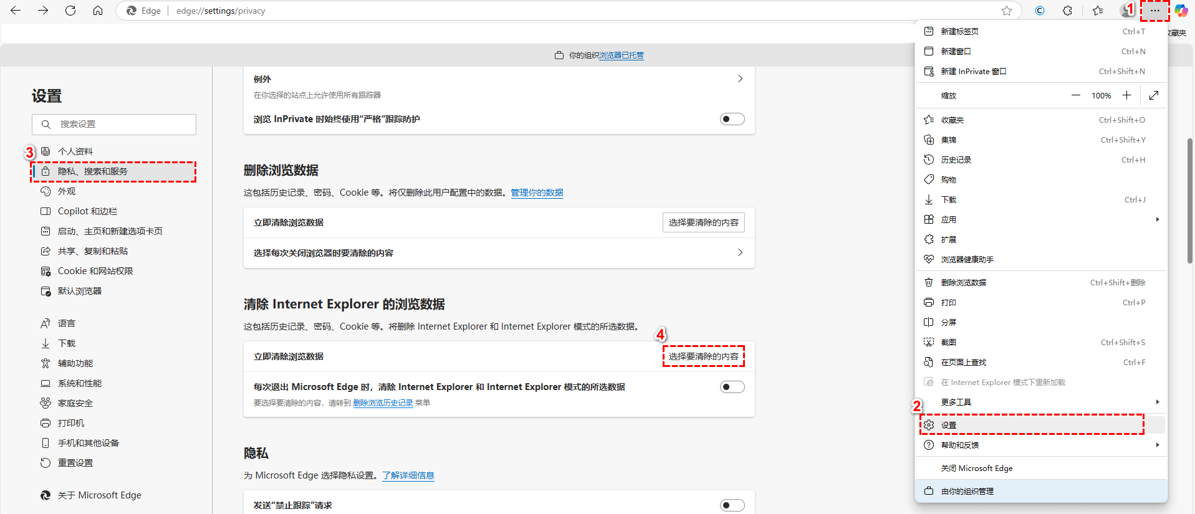Click the full screen arrow icon
1195x514 pixels.
(x=1154, y=95)
